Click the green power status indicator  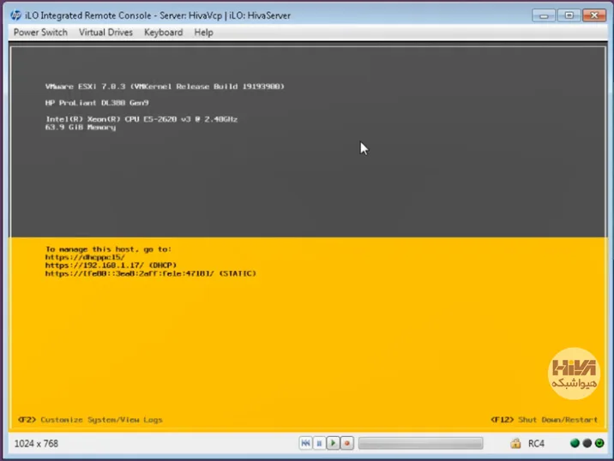(599, 443)
